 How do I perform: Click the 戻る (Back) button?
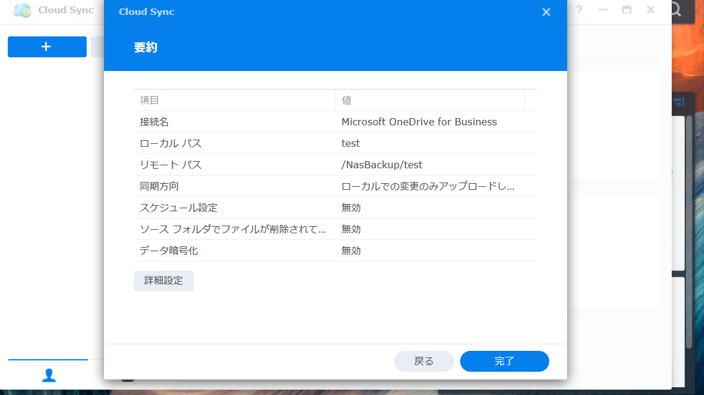coord(424,361)
